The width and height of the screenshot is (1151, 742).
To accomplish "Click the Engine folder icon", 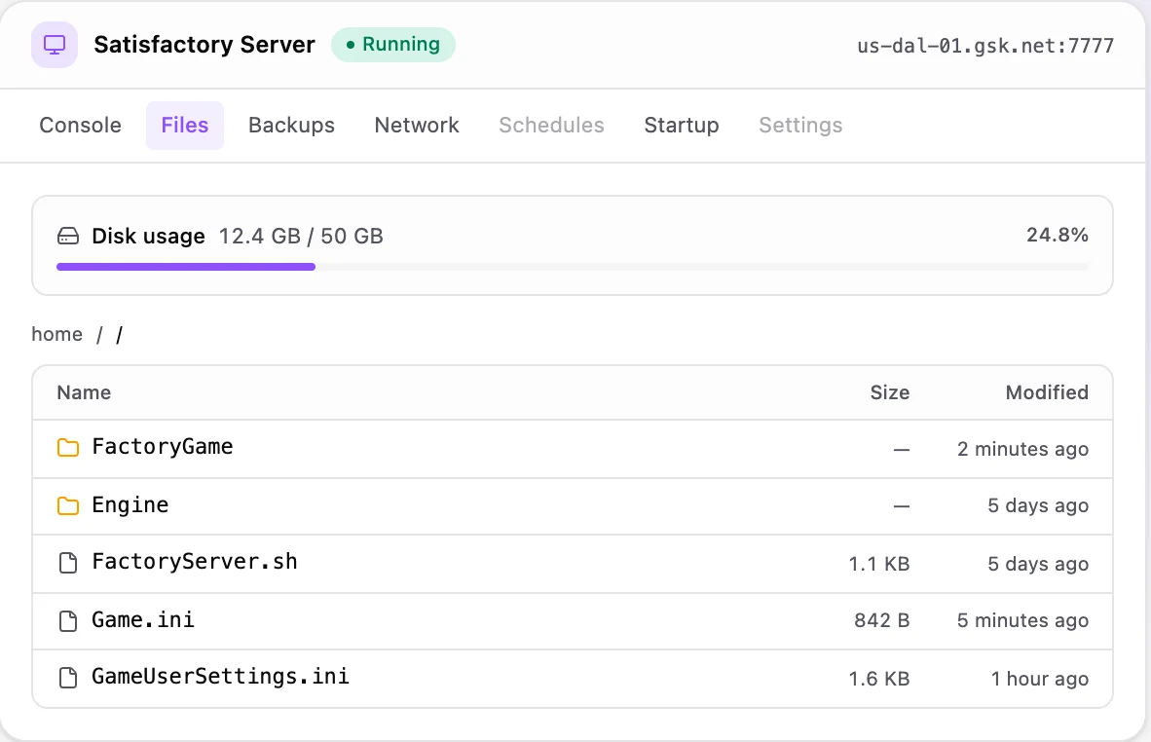I will [x=68, y=505].
